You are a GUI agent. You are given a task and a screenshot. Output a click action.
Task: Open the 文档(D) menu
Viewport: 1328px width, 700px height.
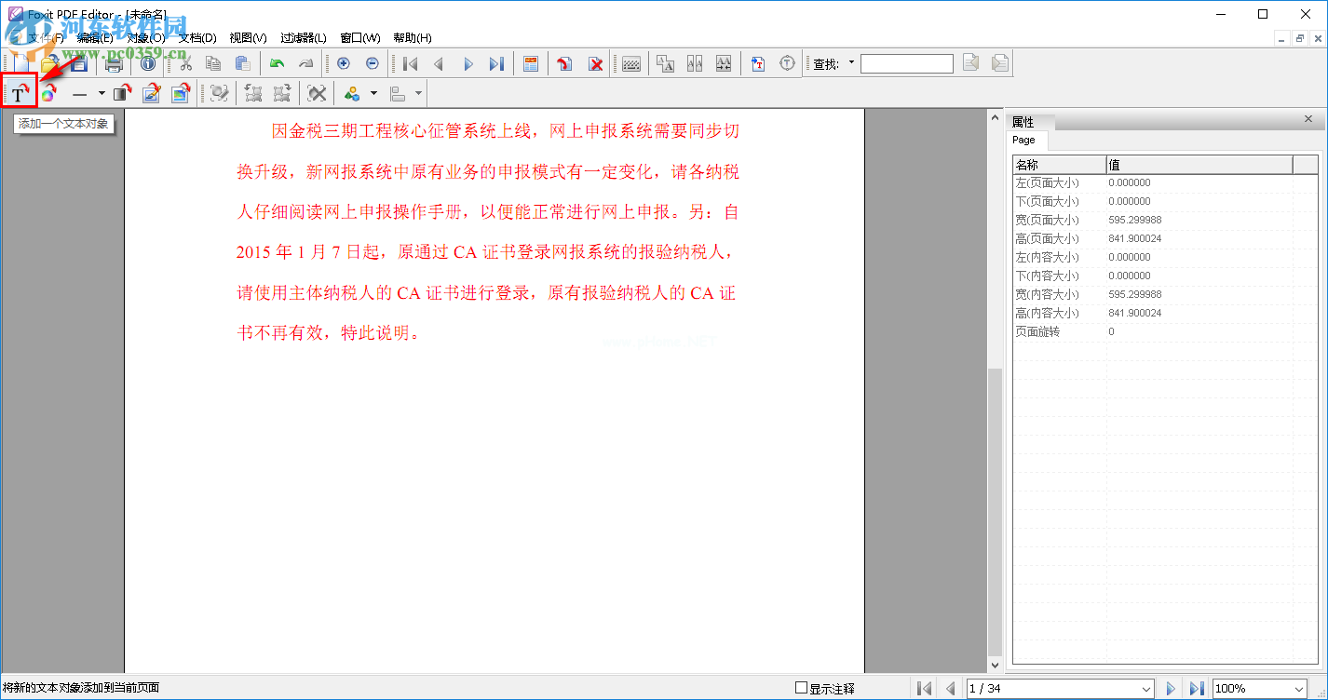[196, 38]
